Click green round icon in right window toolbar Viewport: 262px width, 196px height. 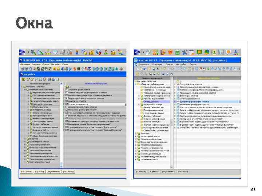(208, 69)
